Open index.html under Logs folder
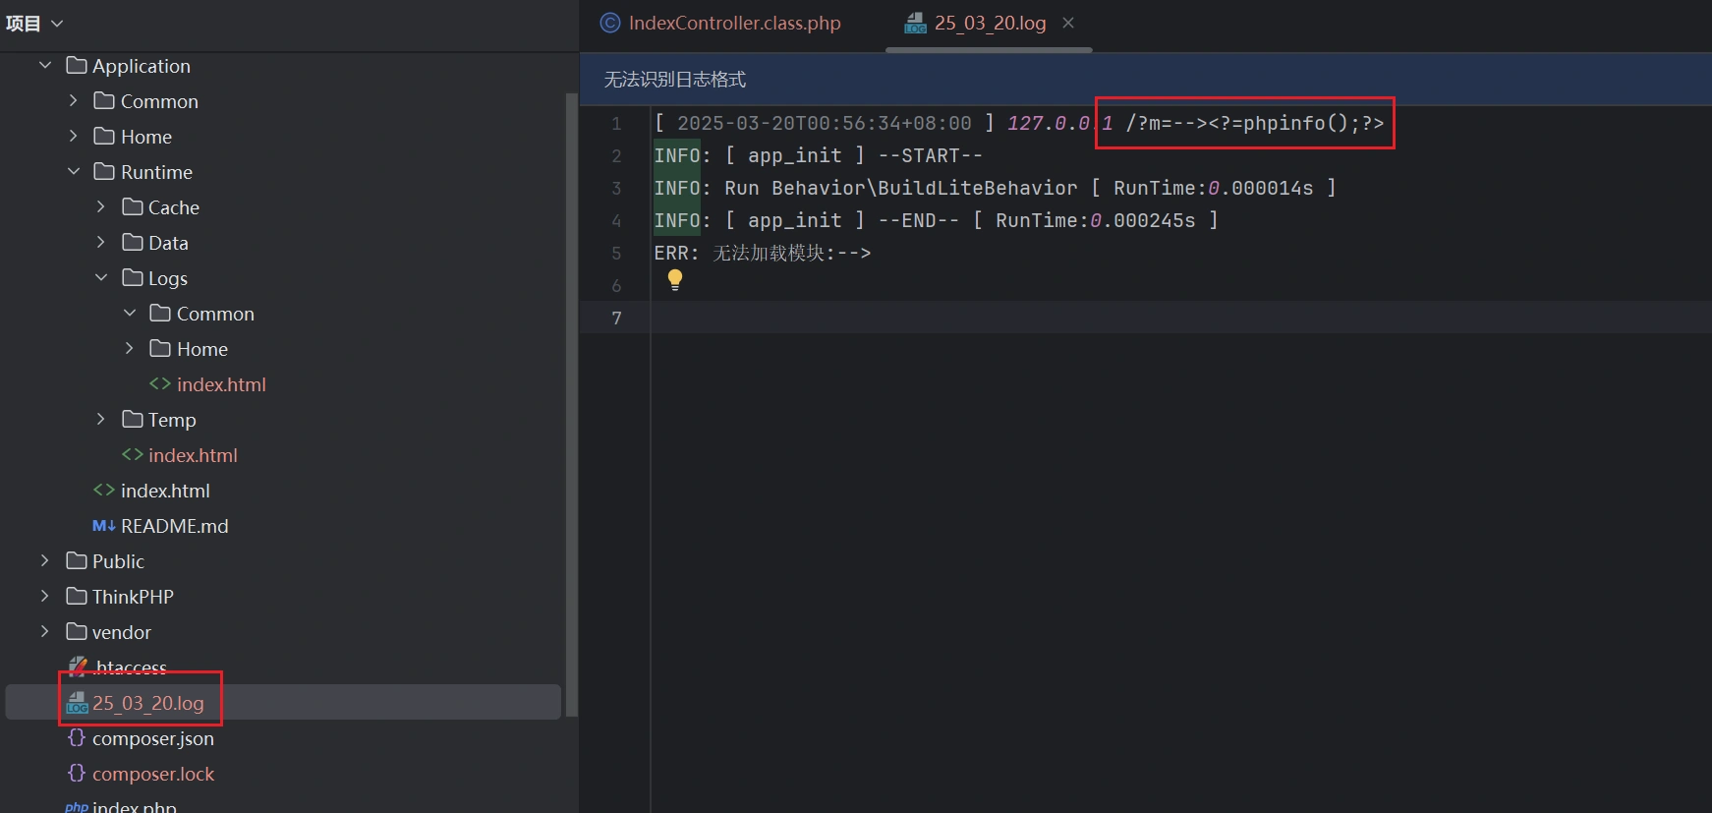 (220, 384)
